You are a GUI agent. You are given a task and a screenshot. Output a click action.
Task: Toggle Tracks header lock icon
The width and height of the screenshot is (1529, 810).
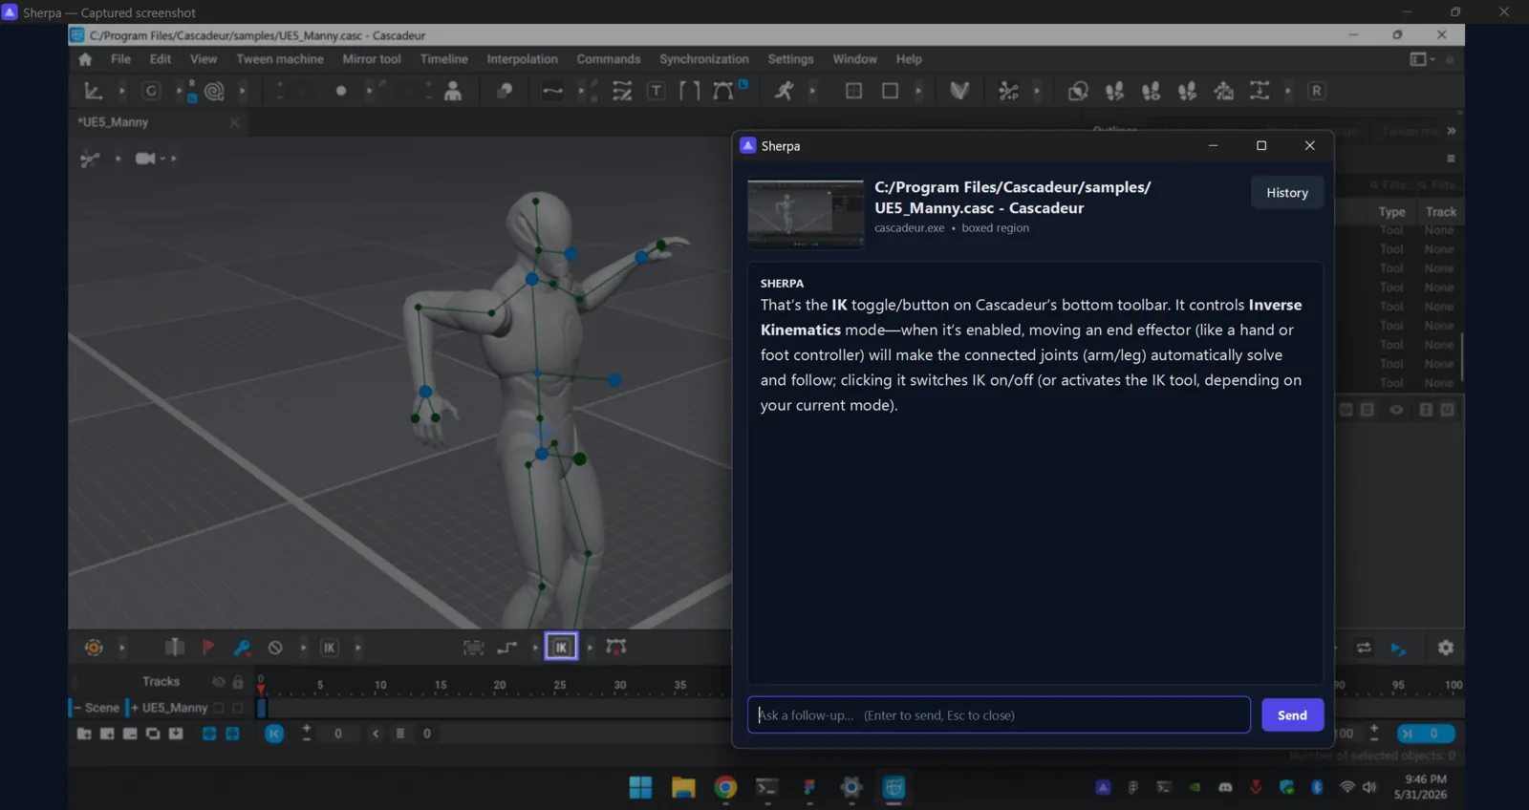point(238,682)
